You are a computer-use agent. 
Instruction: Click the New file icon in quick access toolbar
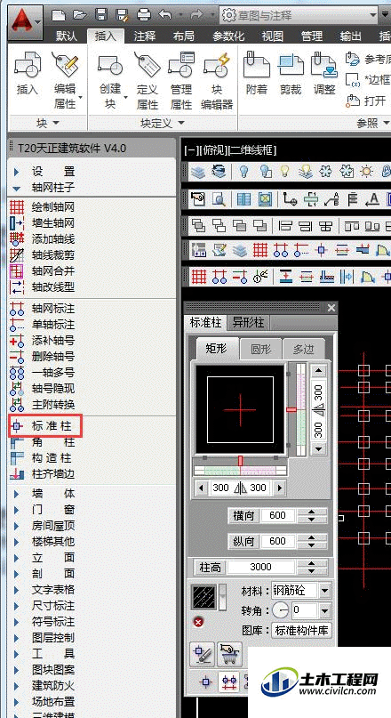59,15
